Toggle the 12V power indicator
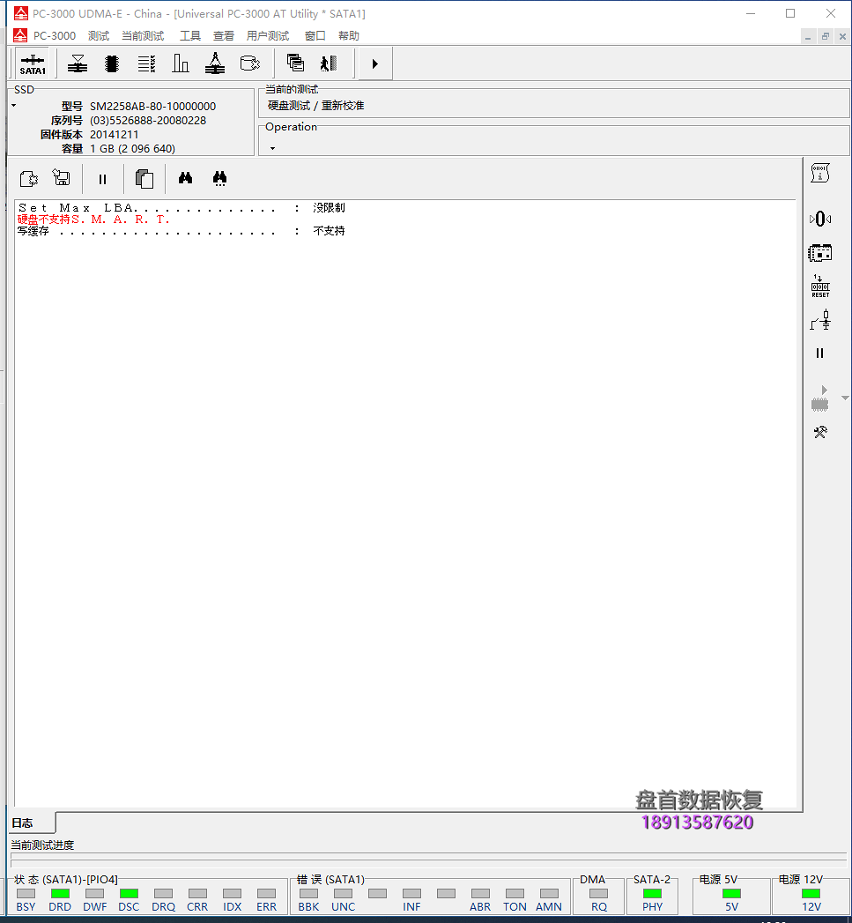The image size is (852, 923). pyautogui.click(x=811, y=894)
